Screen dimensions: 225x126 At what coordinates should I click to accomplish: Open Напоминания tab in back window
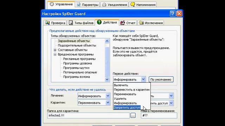tap(143, 5)
